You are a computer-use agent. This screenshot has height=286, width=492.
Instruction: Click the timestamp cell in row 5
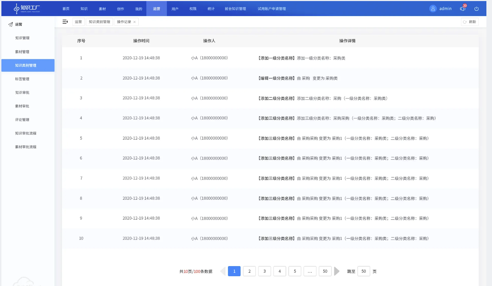[141, 138]
